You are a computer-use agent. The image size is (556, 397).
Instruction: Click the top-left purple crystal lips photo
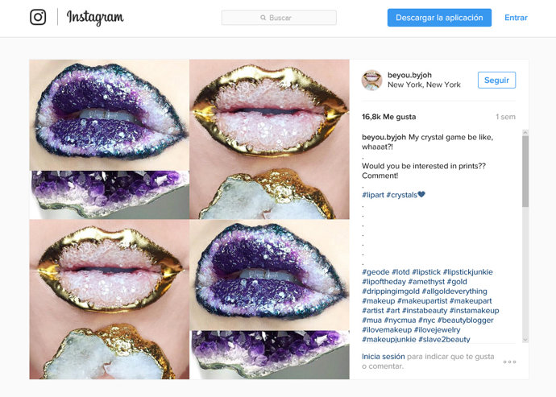[110, 114]
